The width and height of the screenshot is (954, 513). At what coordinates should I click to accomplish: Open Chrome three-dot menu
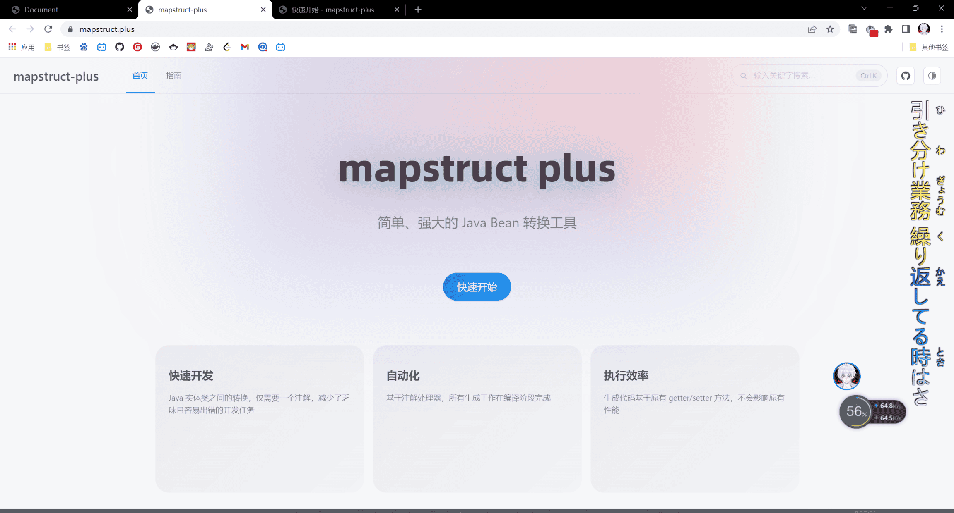[942, 29]
